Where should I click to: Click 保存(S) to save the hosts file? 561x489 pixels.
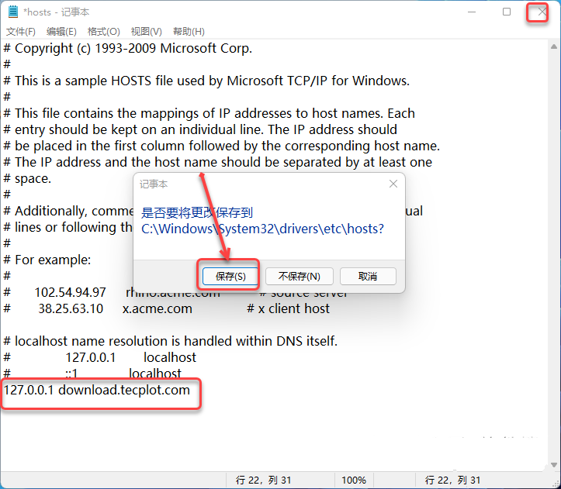coord(230,277)
